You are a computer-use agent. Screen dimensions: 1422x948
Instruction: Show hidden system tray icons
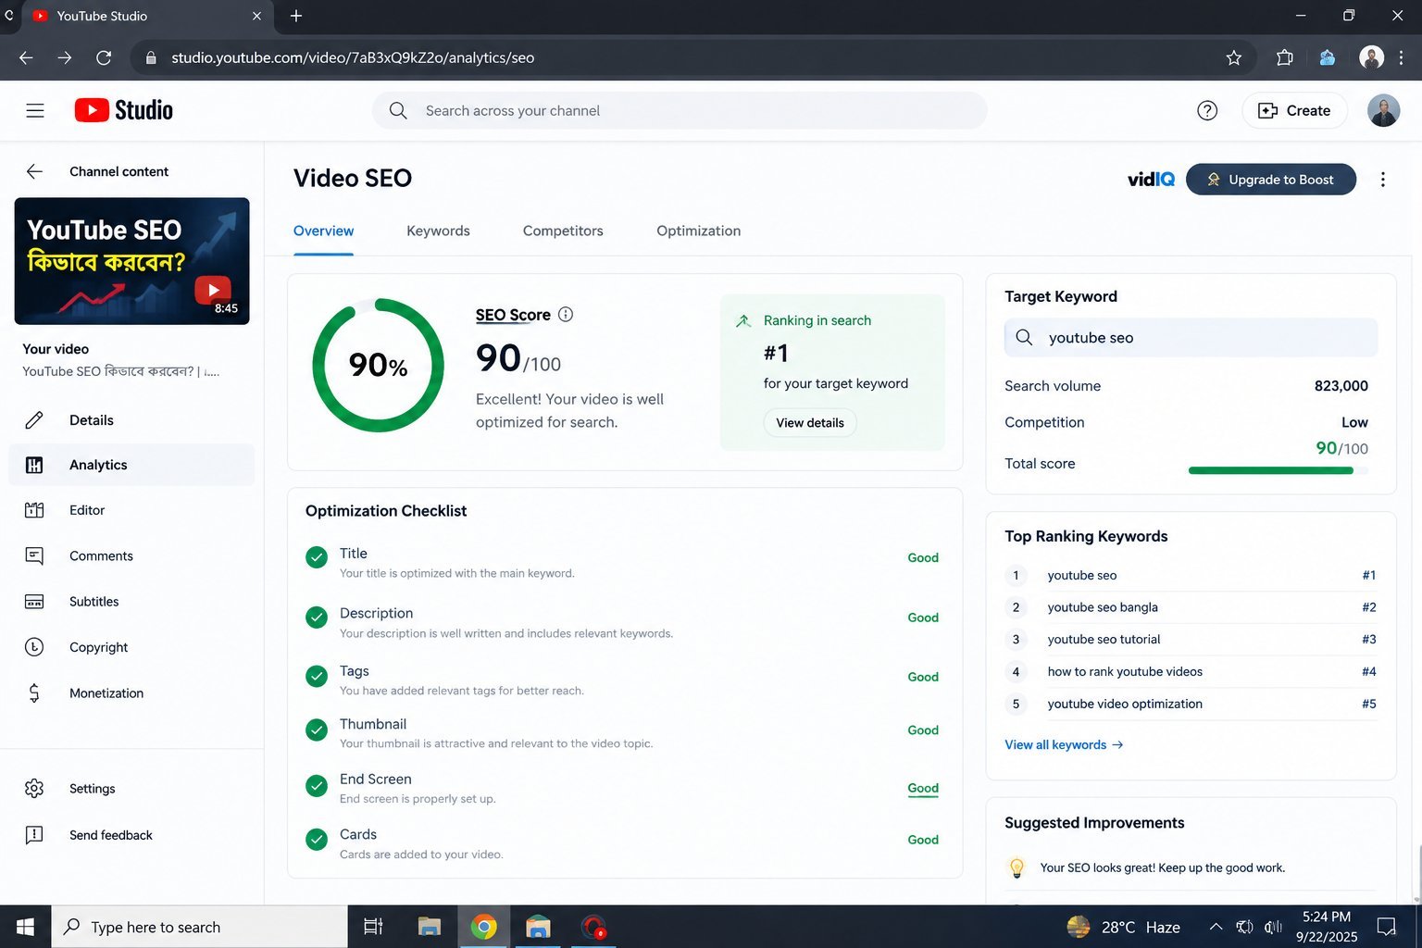tap(1216, 927)
